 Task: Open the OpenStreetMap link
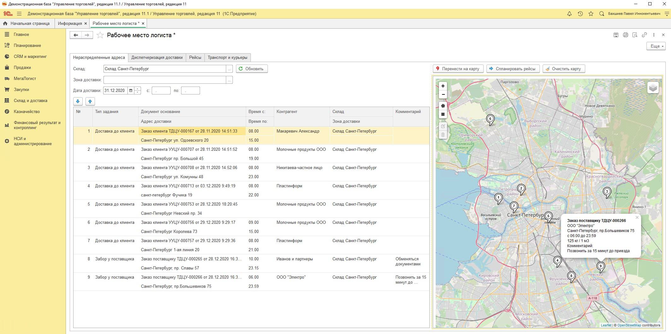[x=629, y=326]
